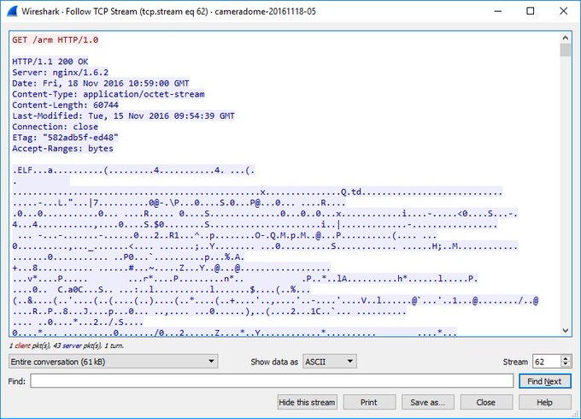The image size is (581, 419).
Task: Click the Date: Fri, 18 Nov 2016 line
Action: click(101, 83)
